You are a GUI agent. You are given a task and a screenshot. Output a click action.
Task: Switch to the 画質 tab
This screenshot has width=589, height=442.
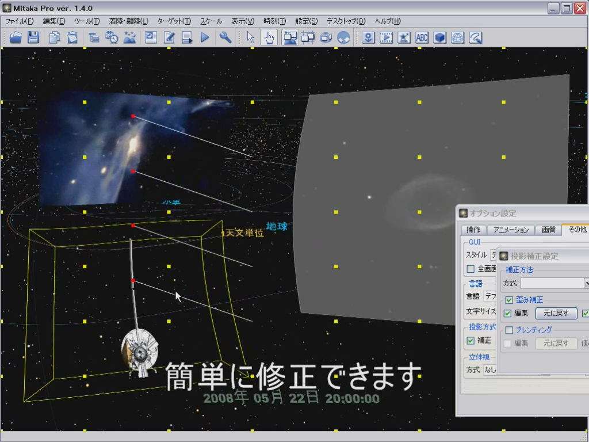(548, 230)
